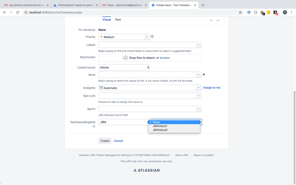Screen dimensions: 296x185
Task: Open Report a problem link
Action: click(x=204, y=155)
